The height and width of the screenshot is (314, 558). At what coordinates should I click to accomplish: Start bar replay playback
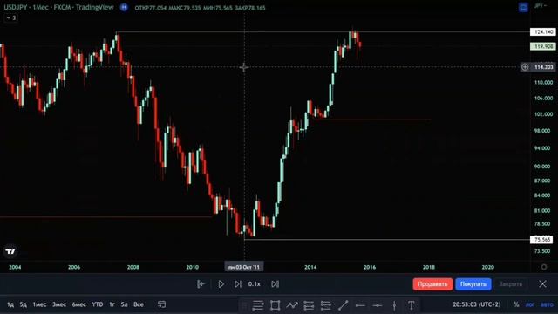[221, 284]
